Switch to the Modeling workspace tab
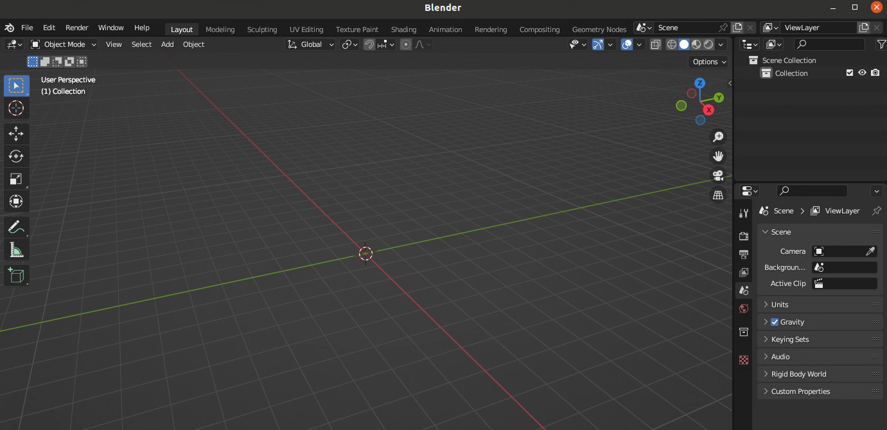Viewport: 887px width, 430px height. click(220, 29)
